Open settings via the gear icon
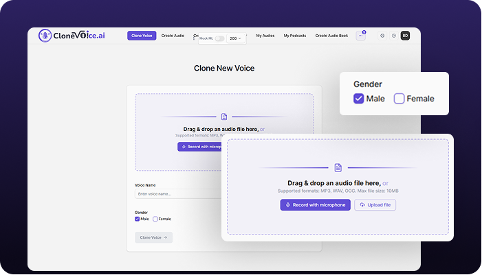 point(382,36)
